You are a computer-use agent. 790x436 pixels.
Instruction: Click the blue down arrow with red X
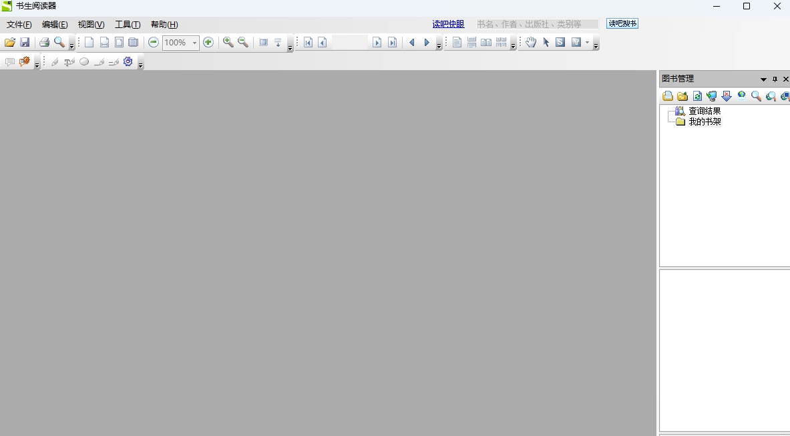727,95
